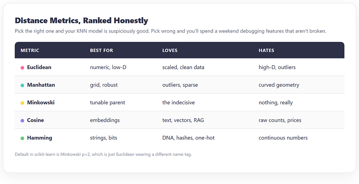Click the LOVES column header

170,50
